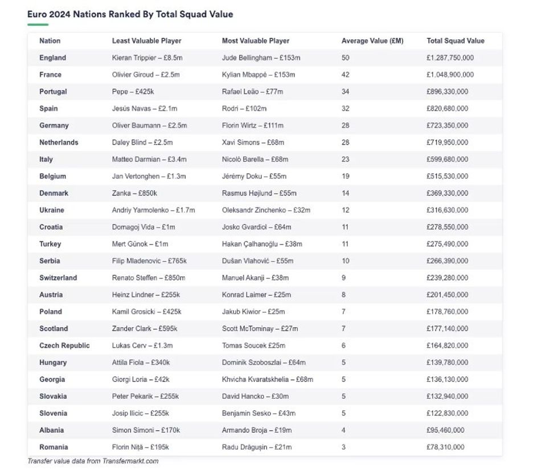The width and height of the screenshot is (558, 469).
Task: Click the Transfermarkt.com data source note
Action: 93,461
